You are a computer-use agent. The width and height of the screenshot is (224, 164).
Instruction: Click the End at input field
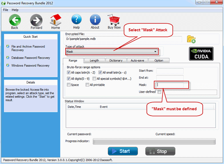(x=170, y=78)
